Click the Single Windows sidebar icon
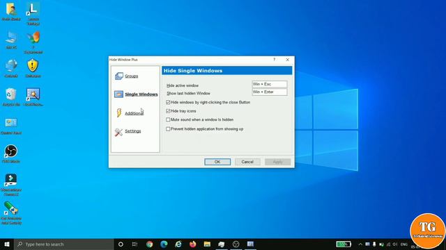Viewport: 446px width, 250px height. pos(118,94)
